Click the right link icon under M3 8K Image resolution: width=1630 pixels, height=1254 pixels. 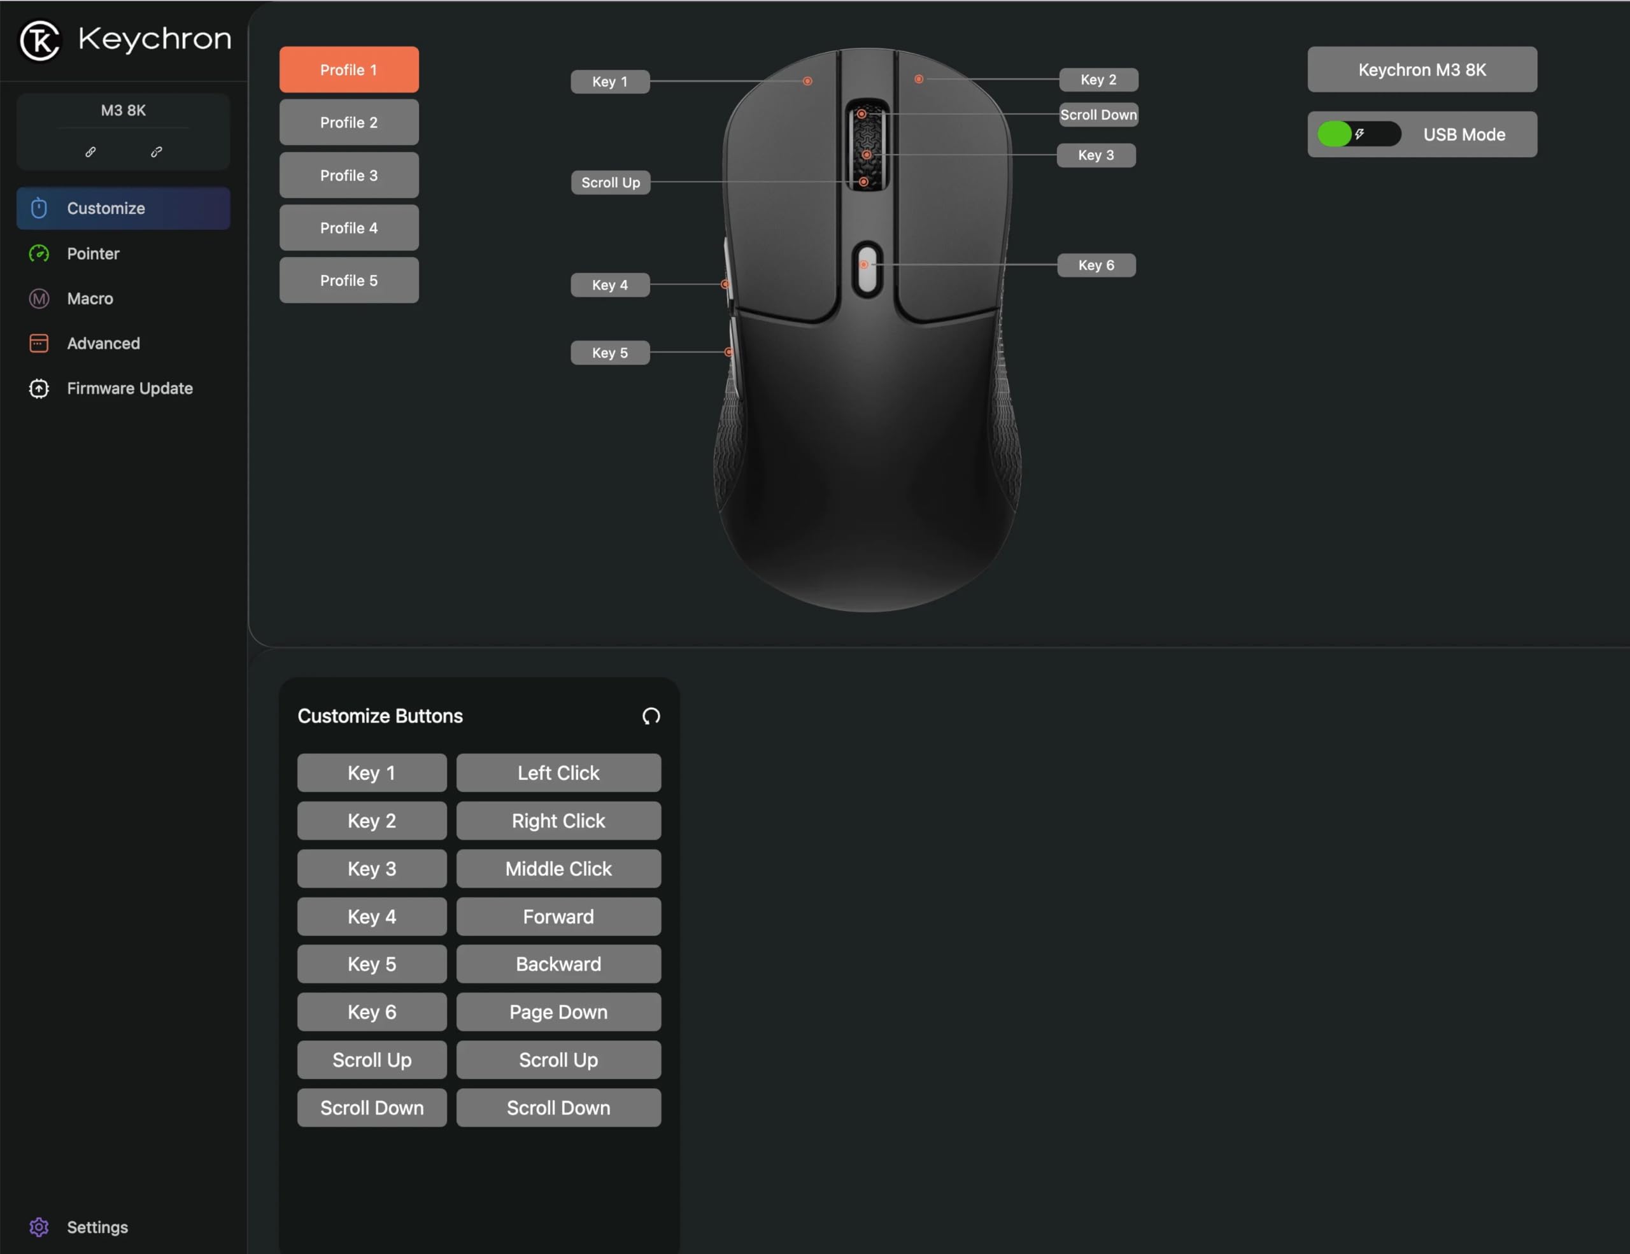click(x=157, y=151)
